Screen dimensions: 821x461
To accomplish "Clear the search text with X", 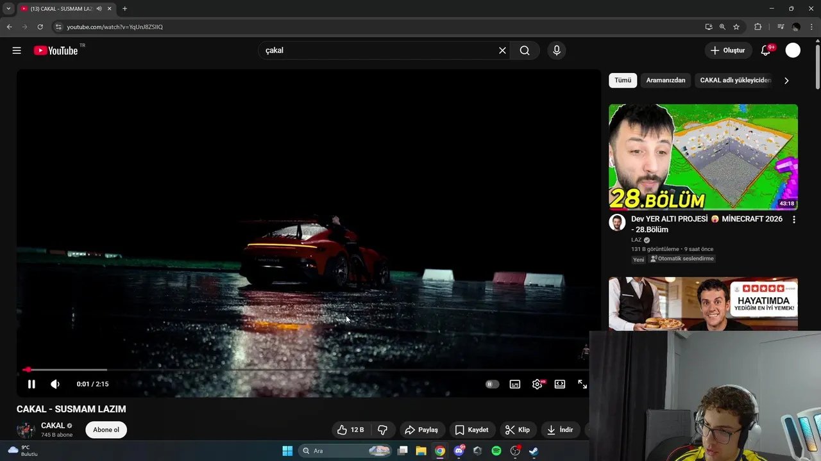I will click(502, 51).
